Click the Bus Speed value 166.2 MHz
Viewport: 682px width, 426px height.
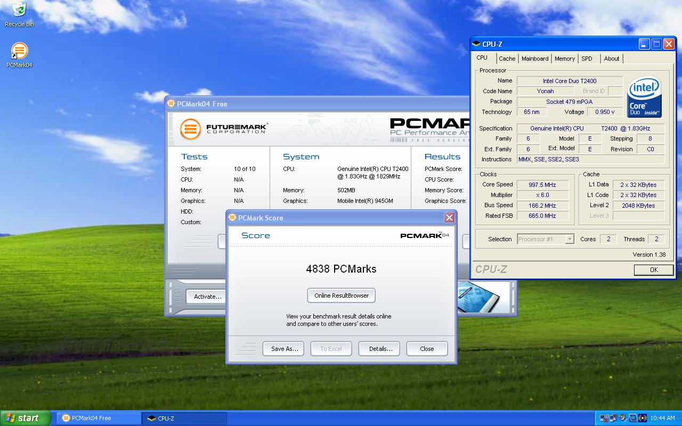tap(543, 206)
